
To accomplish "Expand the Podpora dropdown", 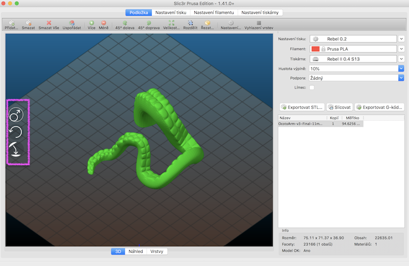I will 401,78.
